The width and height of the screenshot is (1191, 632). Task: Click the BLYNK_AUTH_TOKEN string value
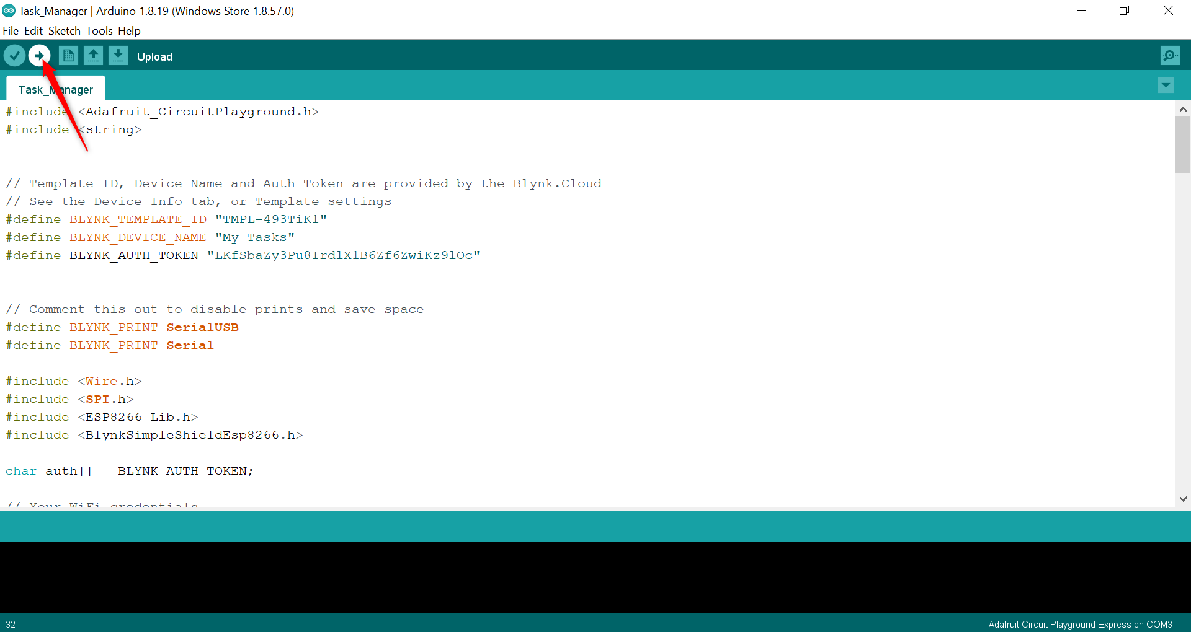tap(344, 255)
